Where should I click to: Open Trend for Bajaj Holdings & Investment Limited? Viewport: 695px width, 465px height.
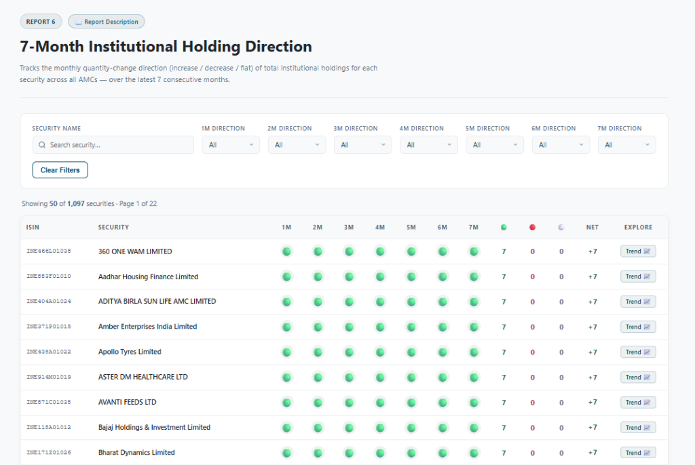(x=638, y=428)
